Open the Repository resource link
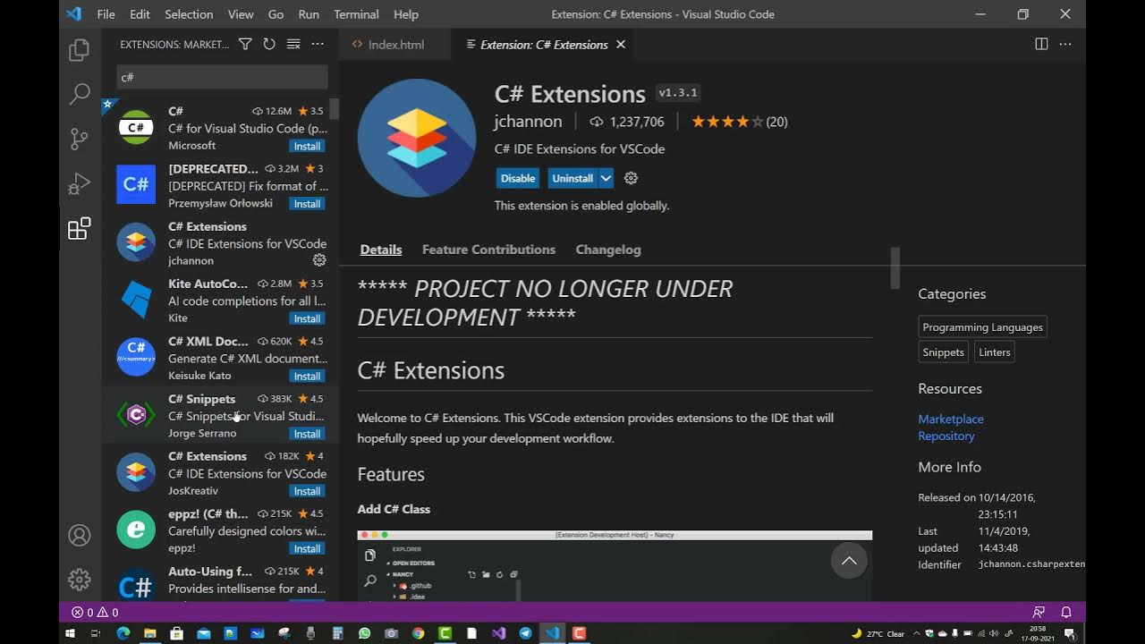 coord(946,436)
